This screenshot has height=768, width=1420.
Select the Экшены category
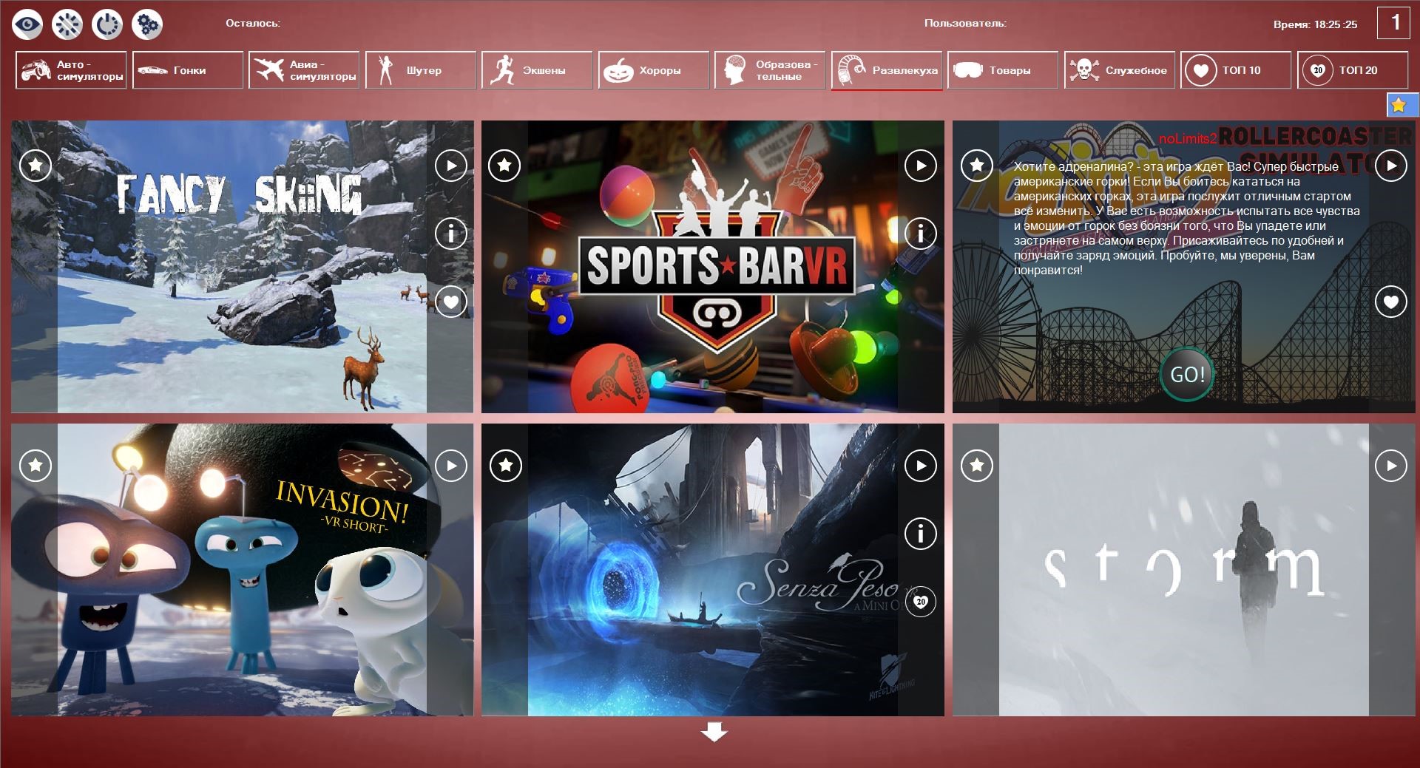point(537,70)
